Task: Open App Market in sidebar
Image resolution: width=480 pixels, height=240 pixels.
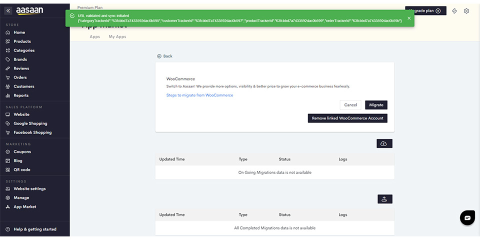Action: [25, 207]
